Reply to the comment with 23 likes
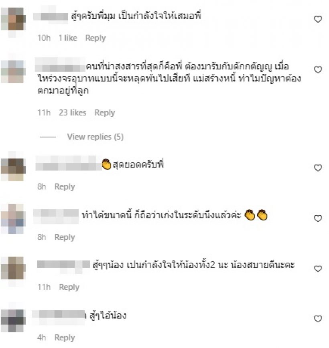The width and height of the screenshot is (329, 348). 105,113
